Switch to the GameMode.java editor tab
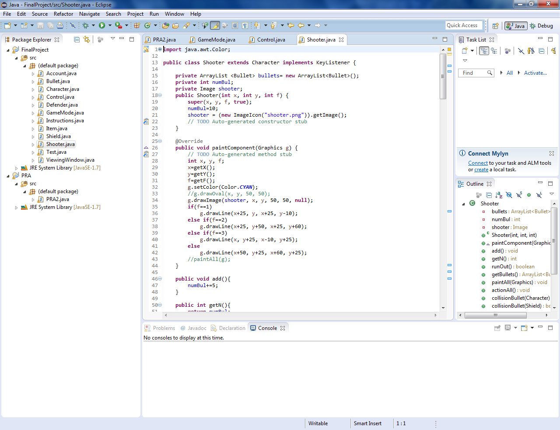The image size is (560, 430). (x=216, y=40)
